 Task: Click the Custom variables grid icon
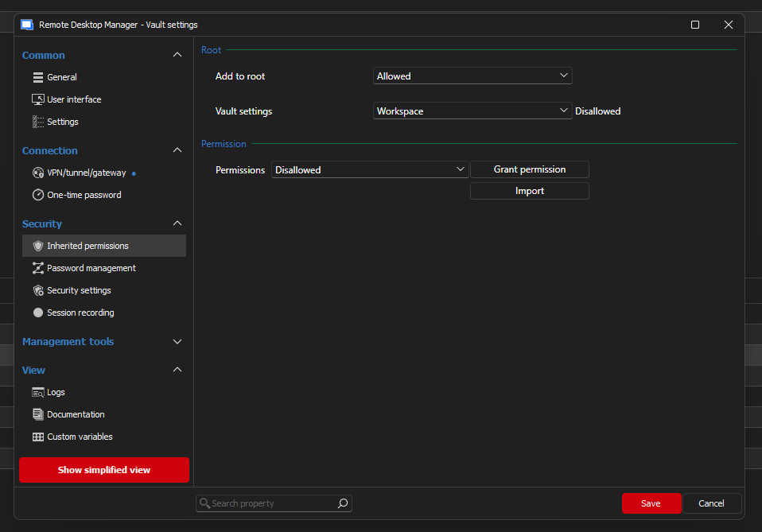[x=38, y=437]
